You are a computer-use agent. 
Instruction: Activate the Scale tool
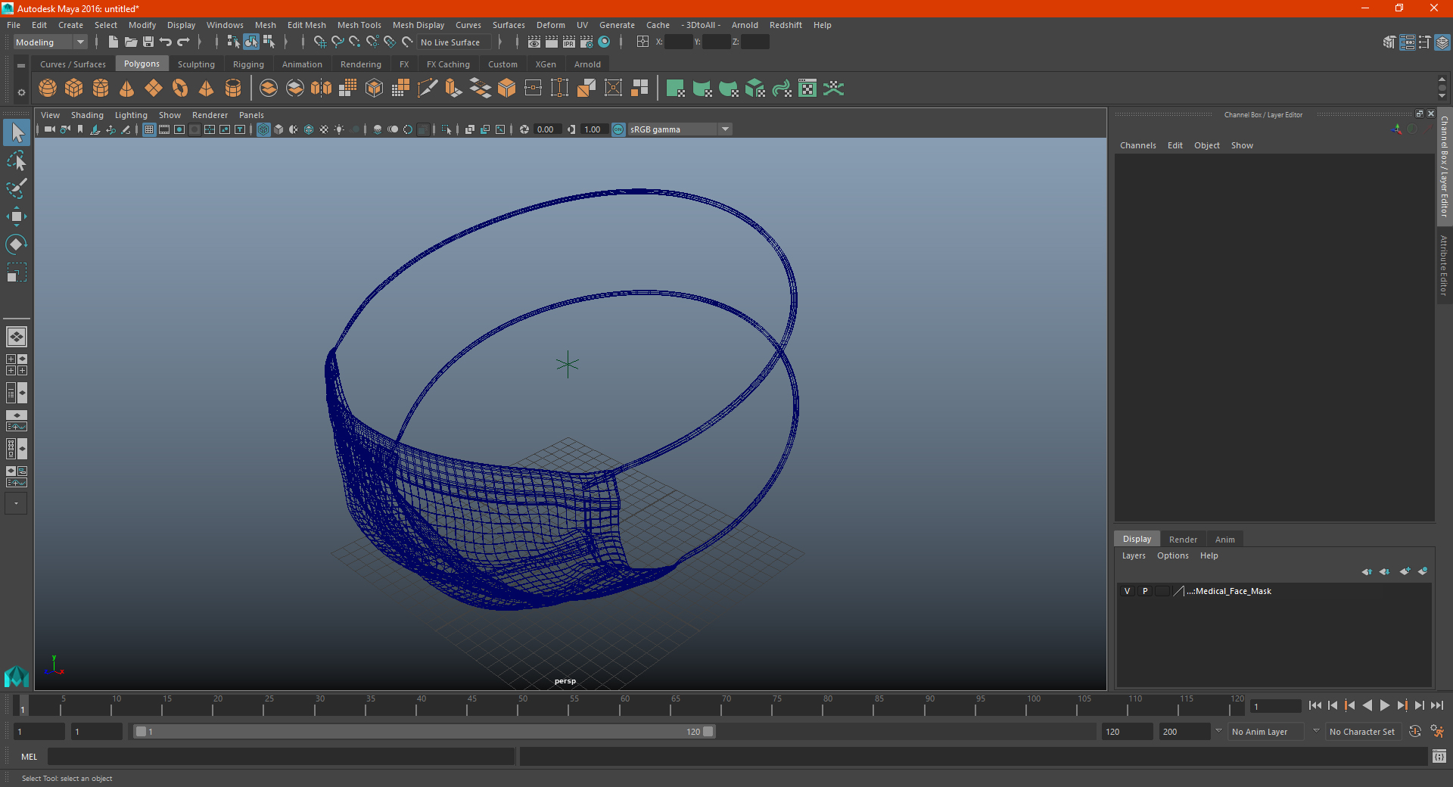click(x=16, y=272)
